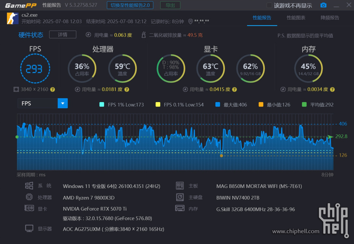Click the AOC AG275UXM monitor text

(114, 229)
